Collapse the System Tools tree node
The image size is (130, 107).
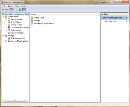click(x=3, y=17)
